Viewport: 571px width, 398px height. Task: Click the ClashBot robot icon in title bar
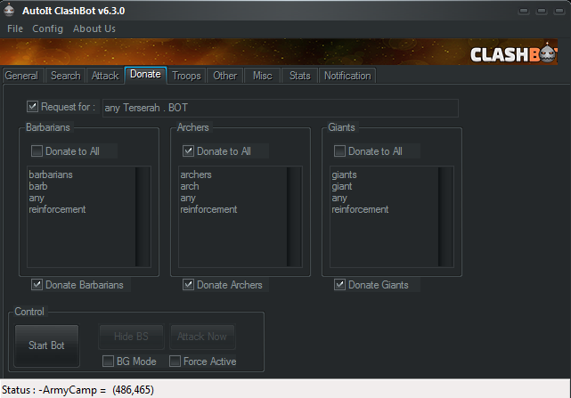pyautogui.click(x=9, y=10)
